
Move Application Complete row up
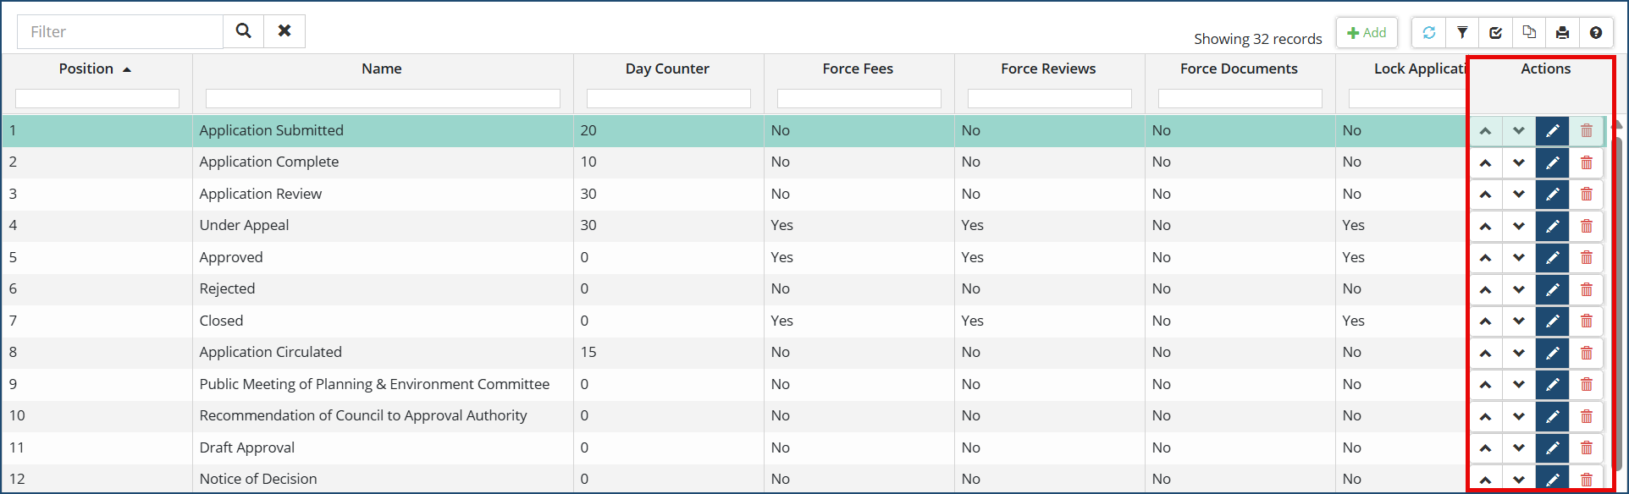click(1485, 162)
